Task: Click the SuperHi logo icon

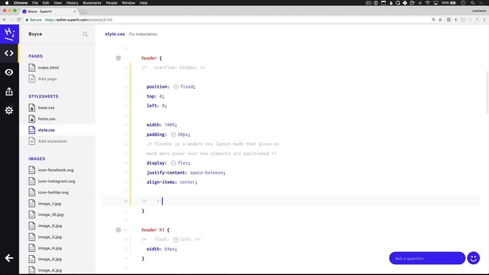Action: (9, 33)
